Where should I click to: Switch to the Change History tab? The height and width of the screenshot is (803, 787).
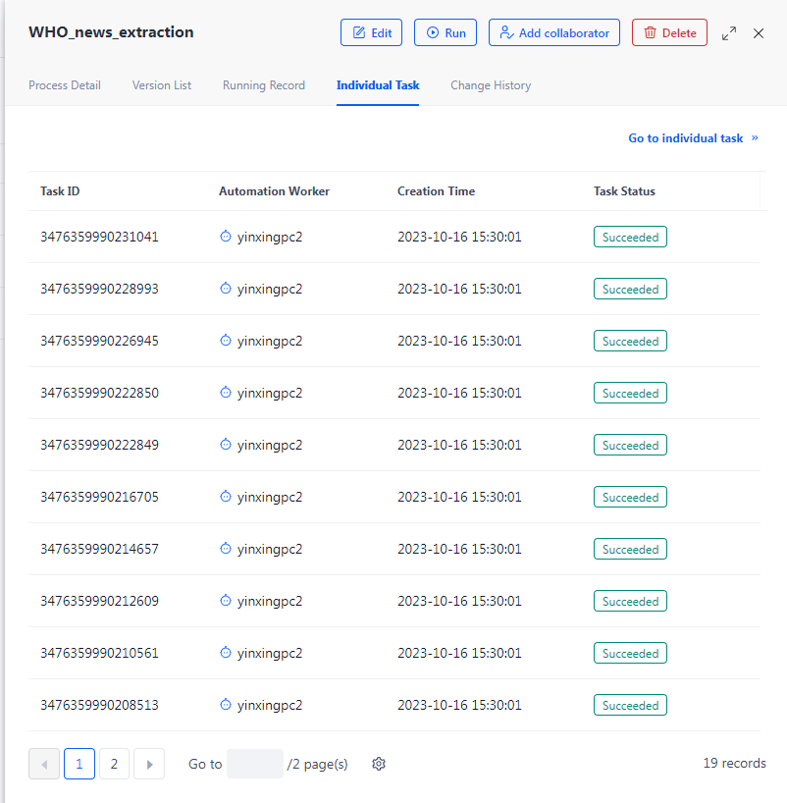[x=491, y=85]
